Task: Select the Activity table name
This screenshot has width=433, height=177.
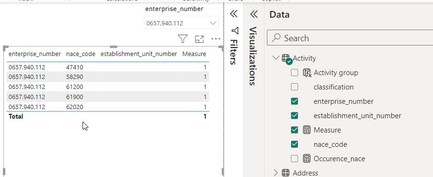Action: pos(304,58)
